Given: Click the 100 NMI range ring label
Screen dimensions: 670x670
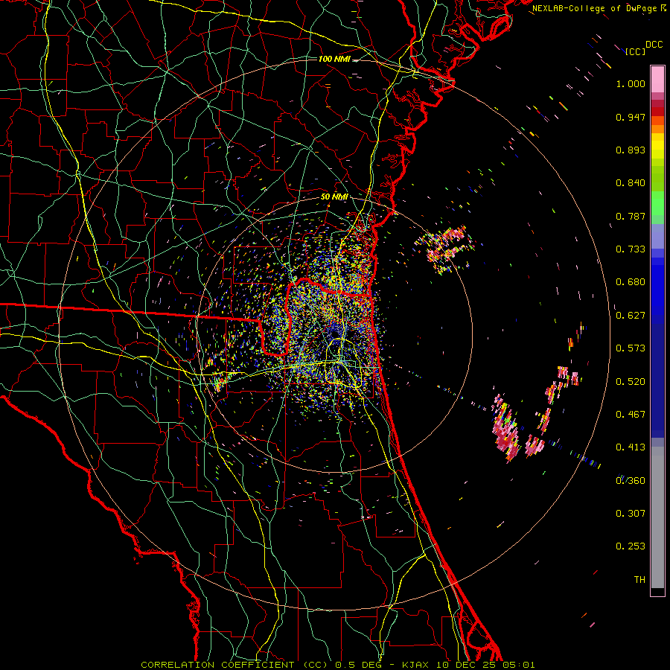Looking at the screenshot, I should [x=334, y=59].
